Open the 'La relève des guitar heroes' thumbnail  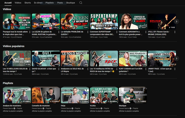[x=104, y=95]
